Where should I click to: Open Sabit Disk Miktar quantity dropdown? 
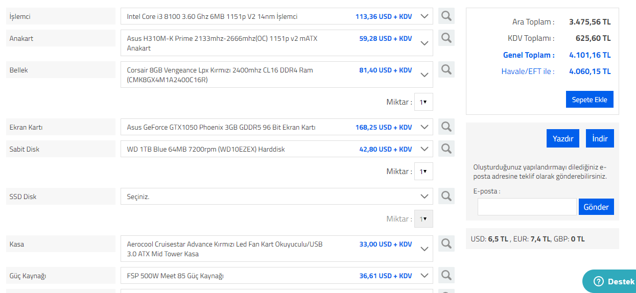click(x=423, y=172)
